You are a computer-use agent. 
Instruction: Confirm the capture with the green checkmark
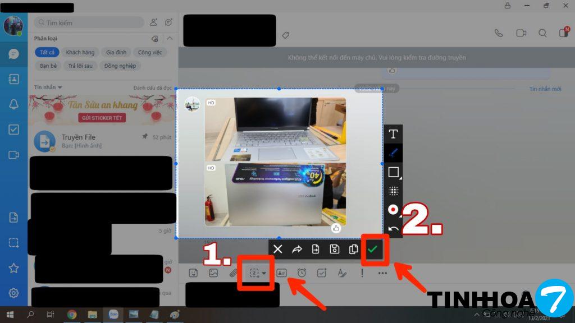(x=372, y=249)
